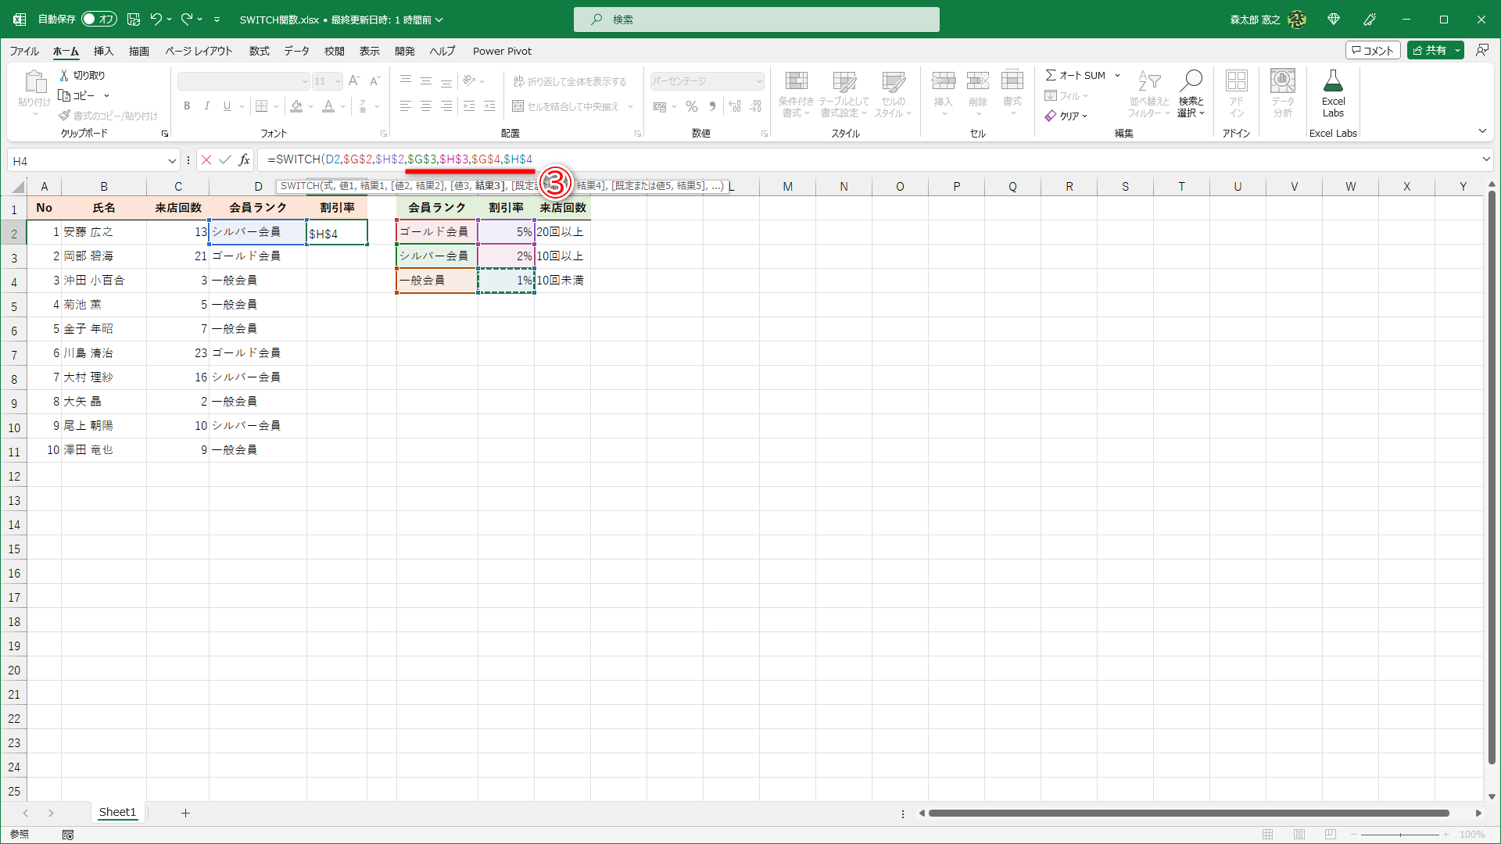Click the Undo arrow icon
The width and height of the screenshot is (1501, 844).
[156, 20]
